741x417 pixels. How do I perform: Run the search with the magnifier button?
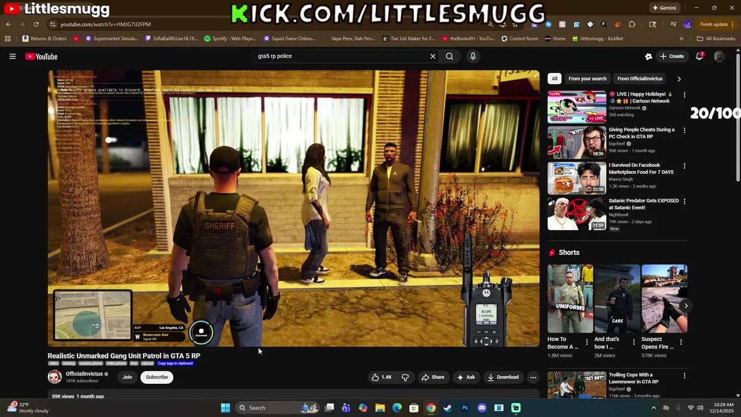[x=449, y=56]
